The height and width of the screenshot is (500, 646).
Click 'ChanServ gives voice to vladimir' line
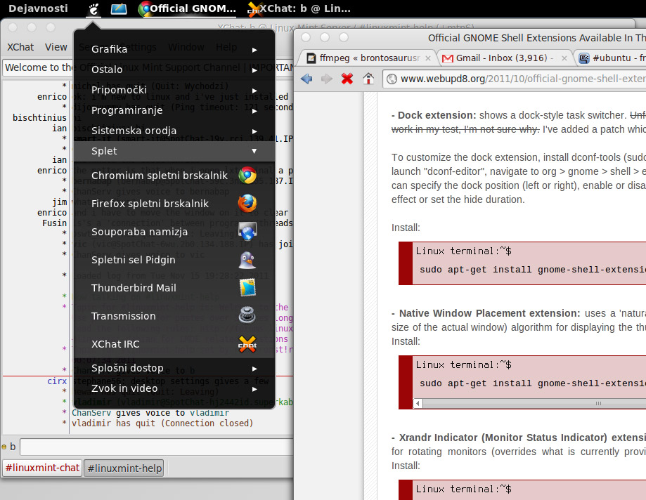pyautogui.click(x=150, y=413)
